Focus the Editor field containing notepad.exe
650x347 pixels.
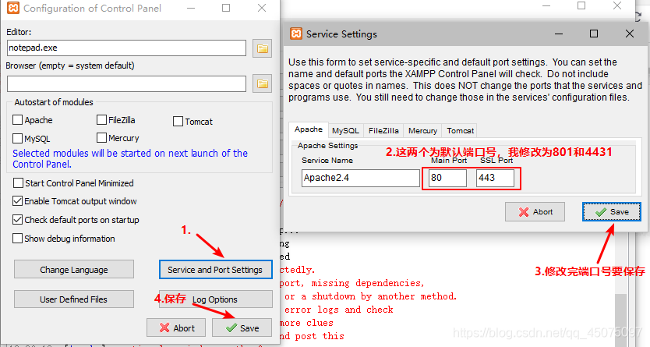tap(126, 48)
